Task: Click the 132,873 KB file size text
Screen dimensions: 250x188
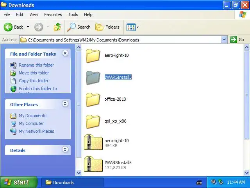Action: (115, 168)
